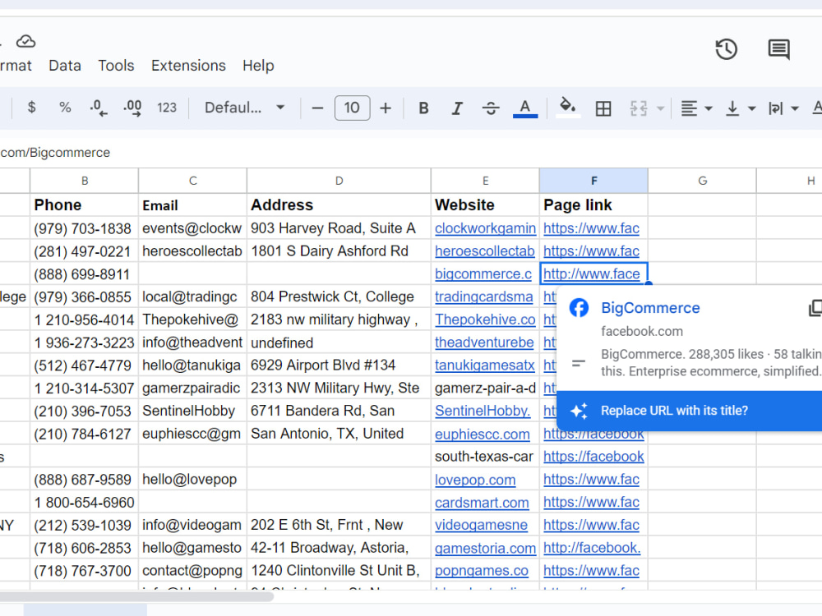
Task: Open vertical align dropdown
Action: tap(741, 108)
